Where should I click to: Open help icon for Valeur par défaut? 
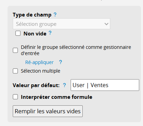click(64, 85)
